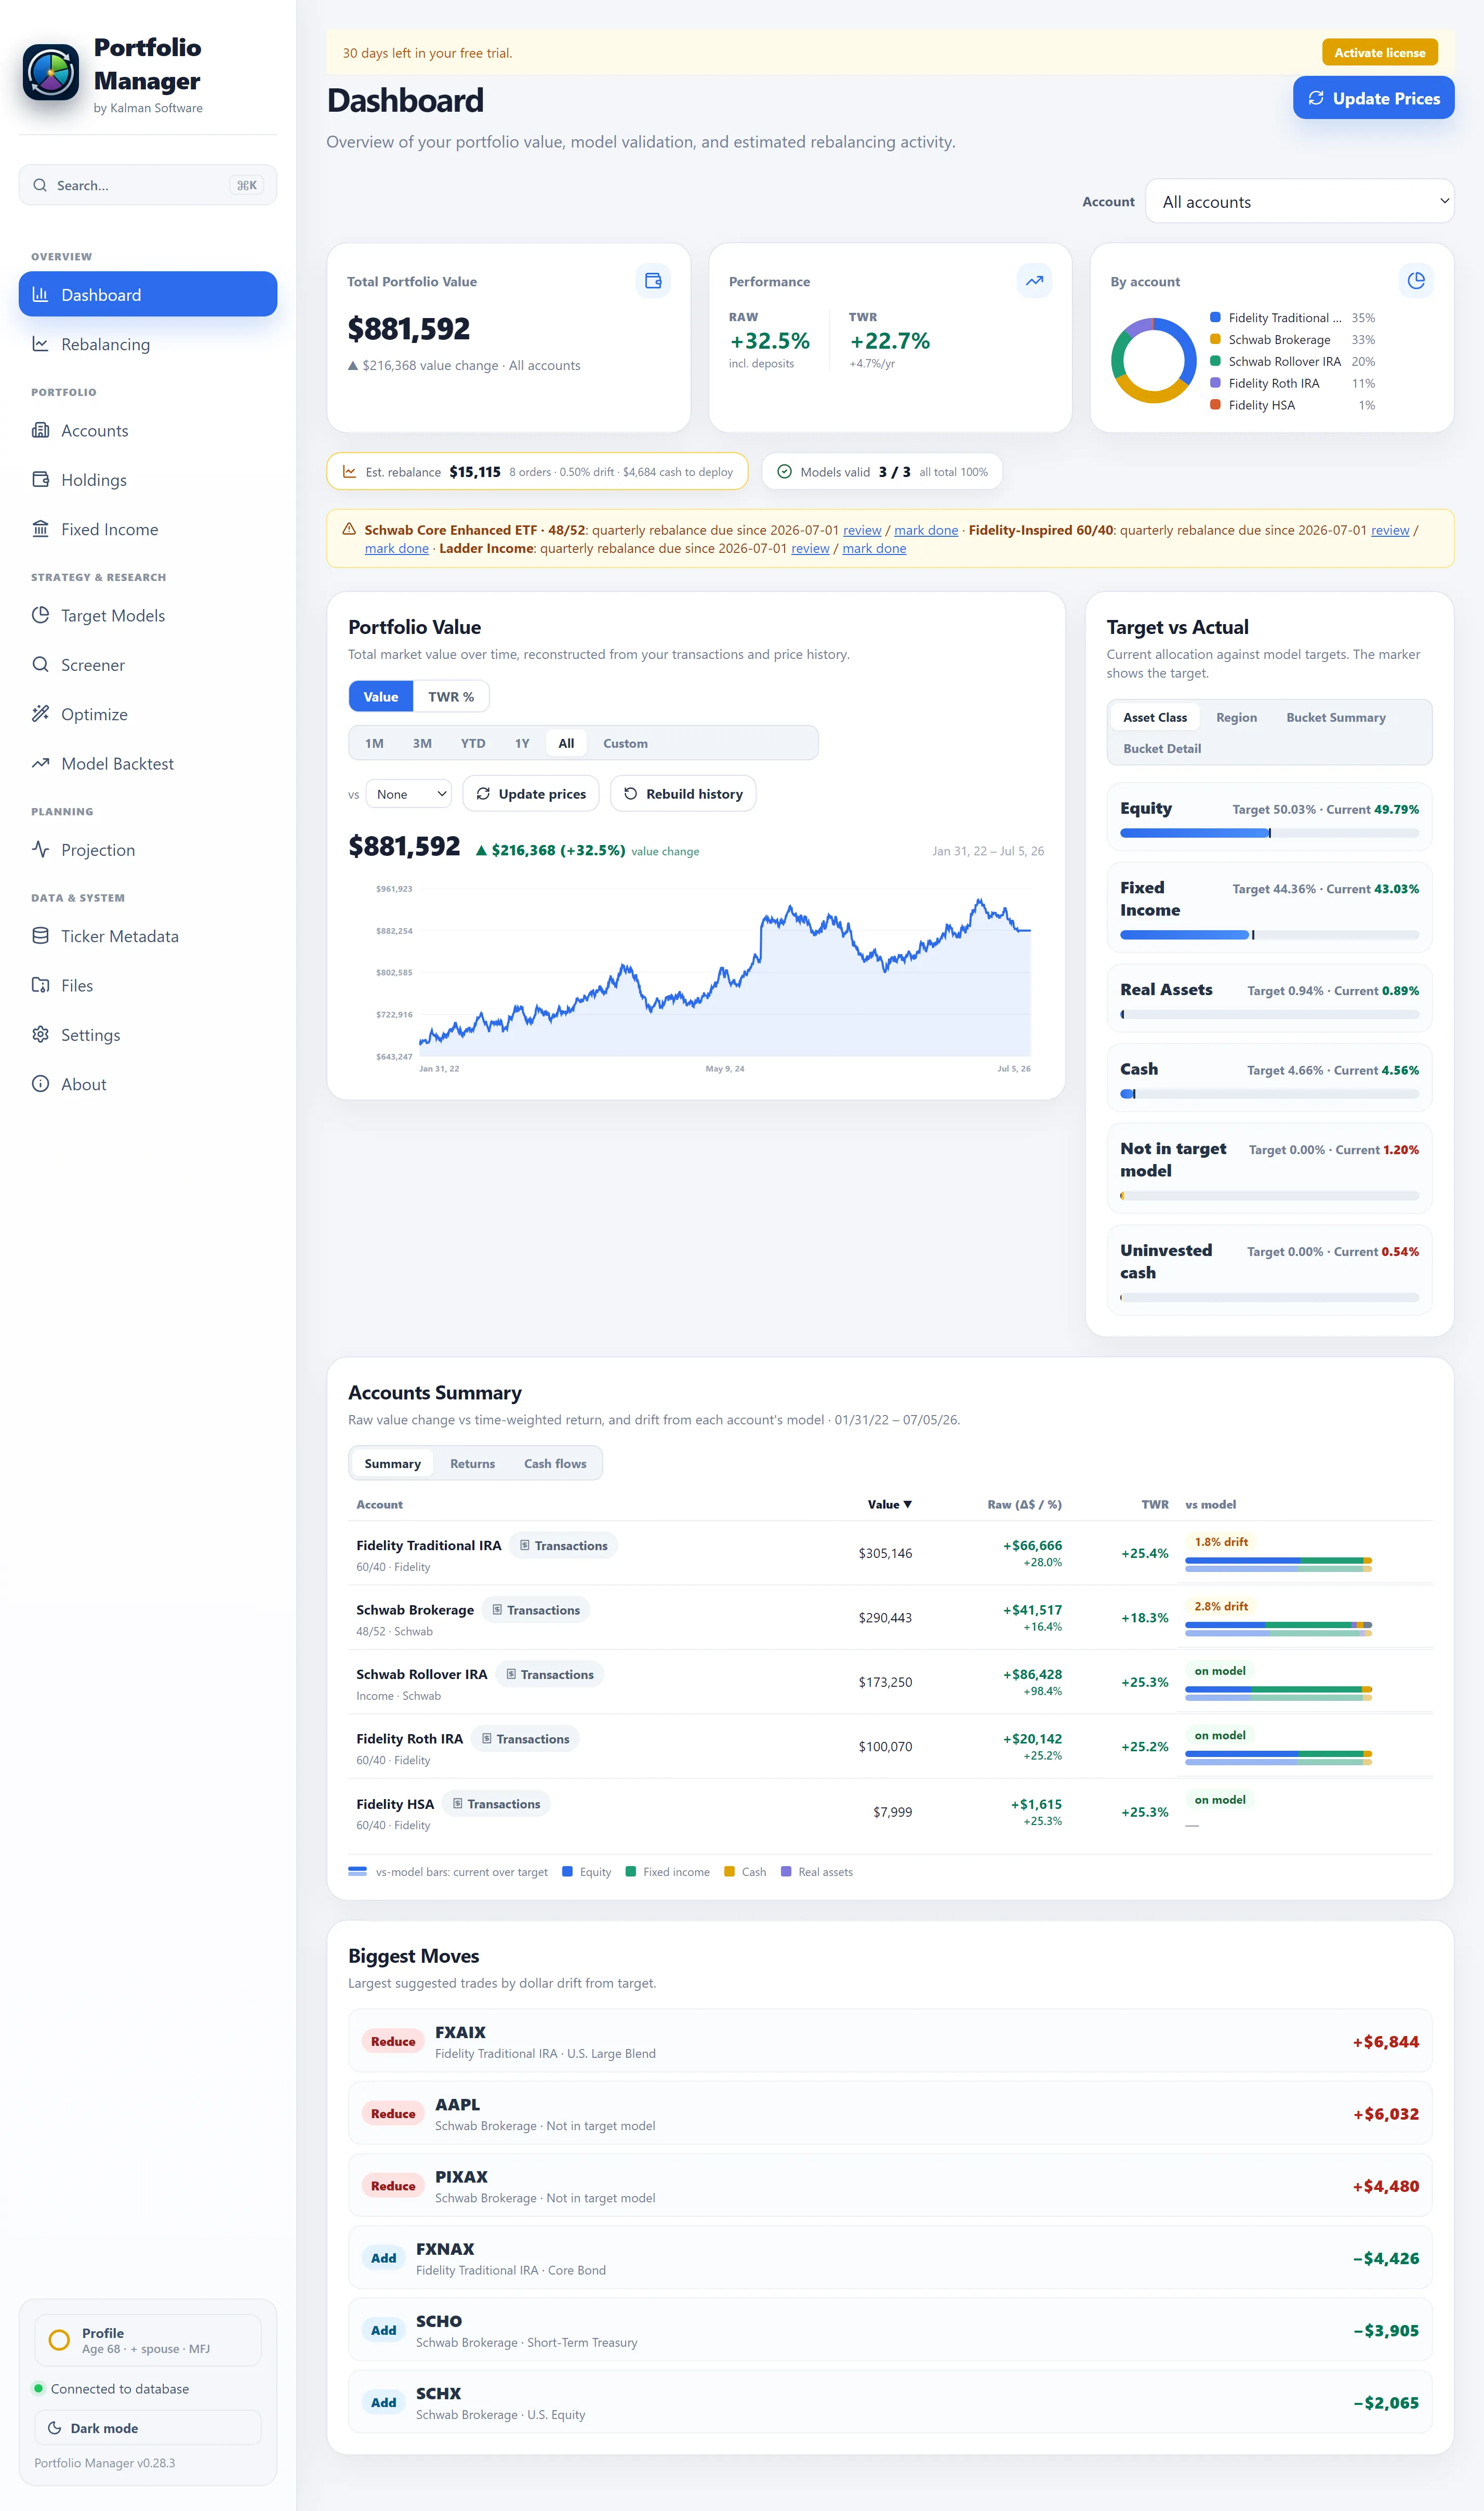Screen dimensions: 1484x2511
Task: Click review for Fidelity-Inspired 60/40
Action: pos(1390,530)
